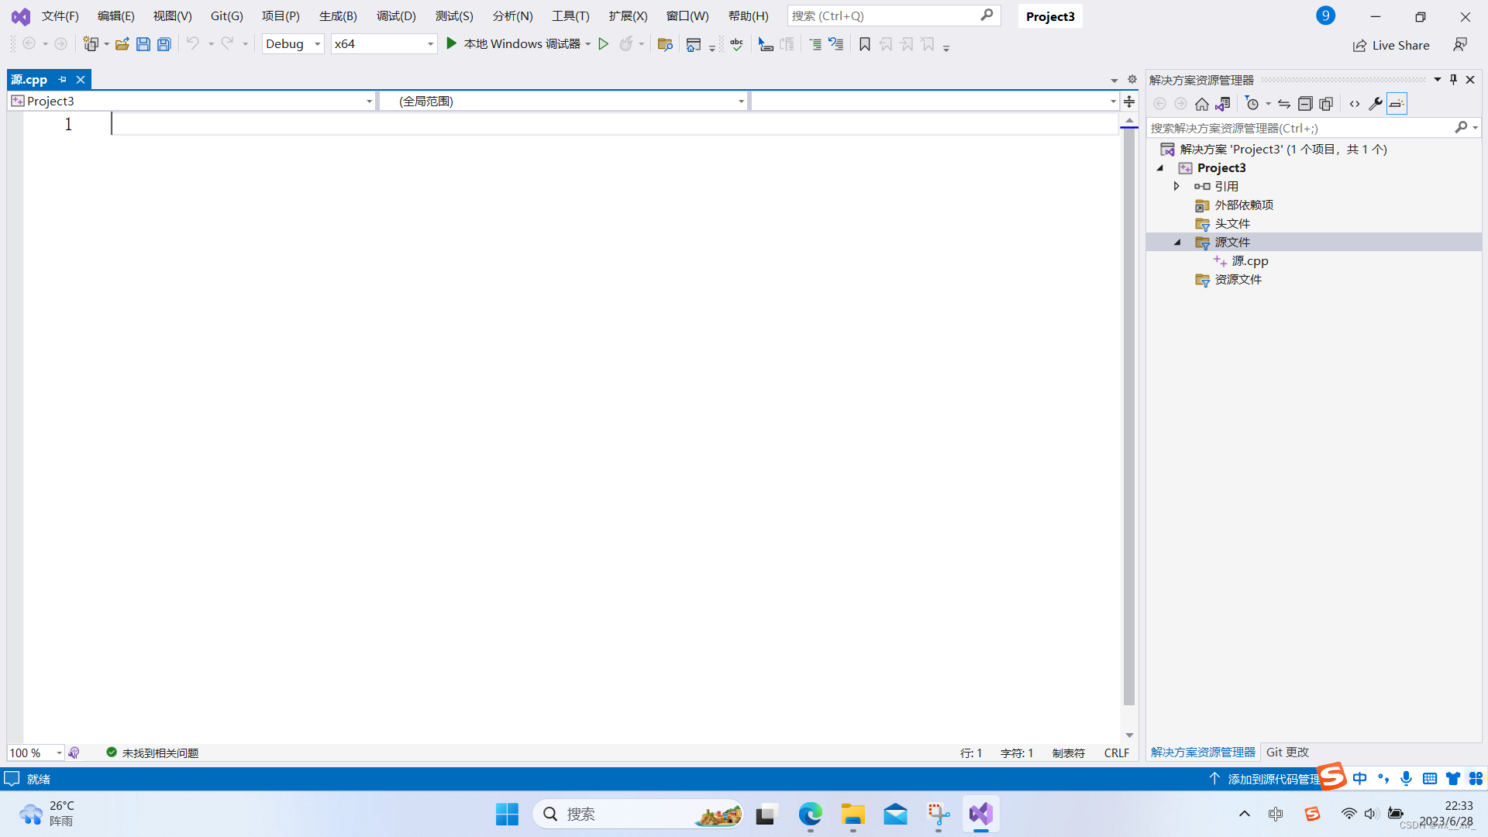The width and height of the screenshot is (1488, 837).
Task: Toggle pin on the 源.cpp tab
Action: point(63,80)
